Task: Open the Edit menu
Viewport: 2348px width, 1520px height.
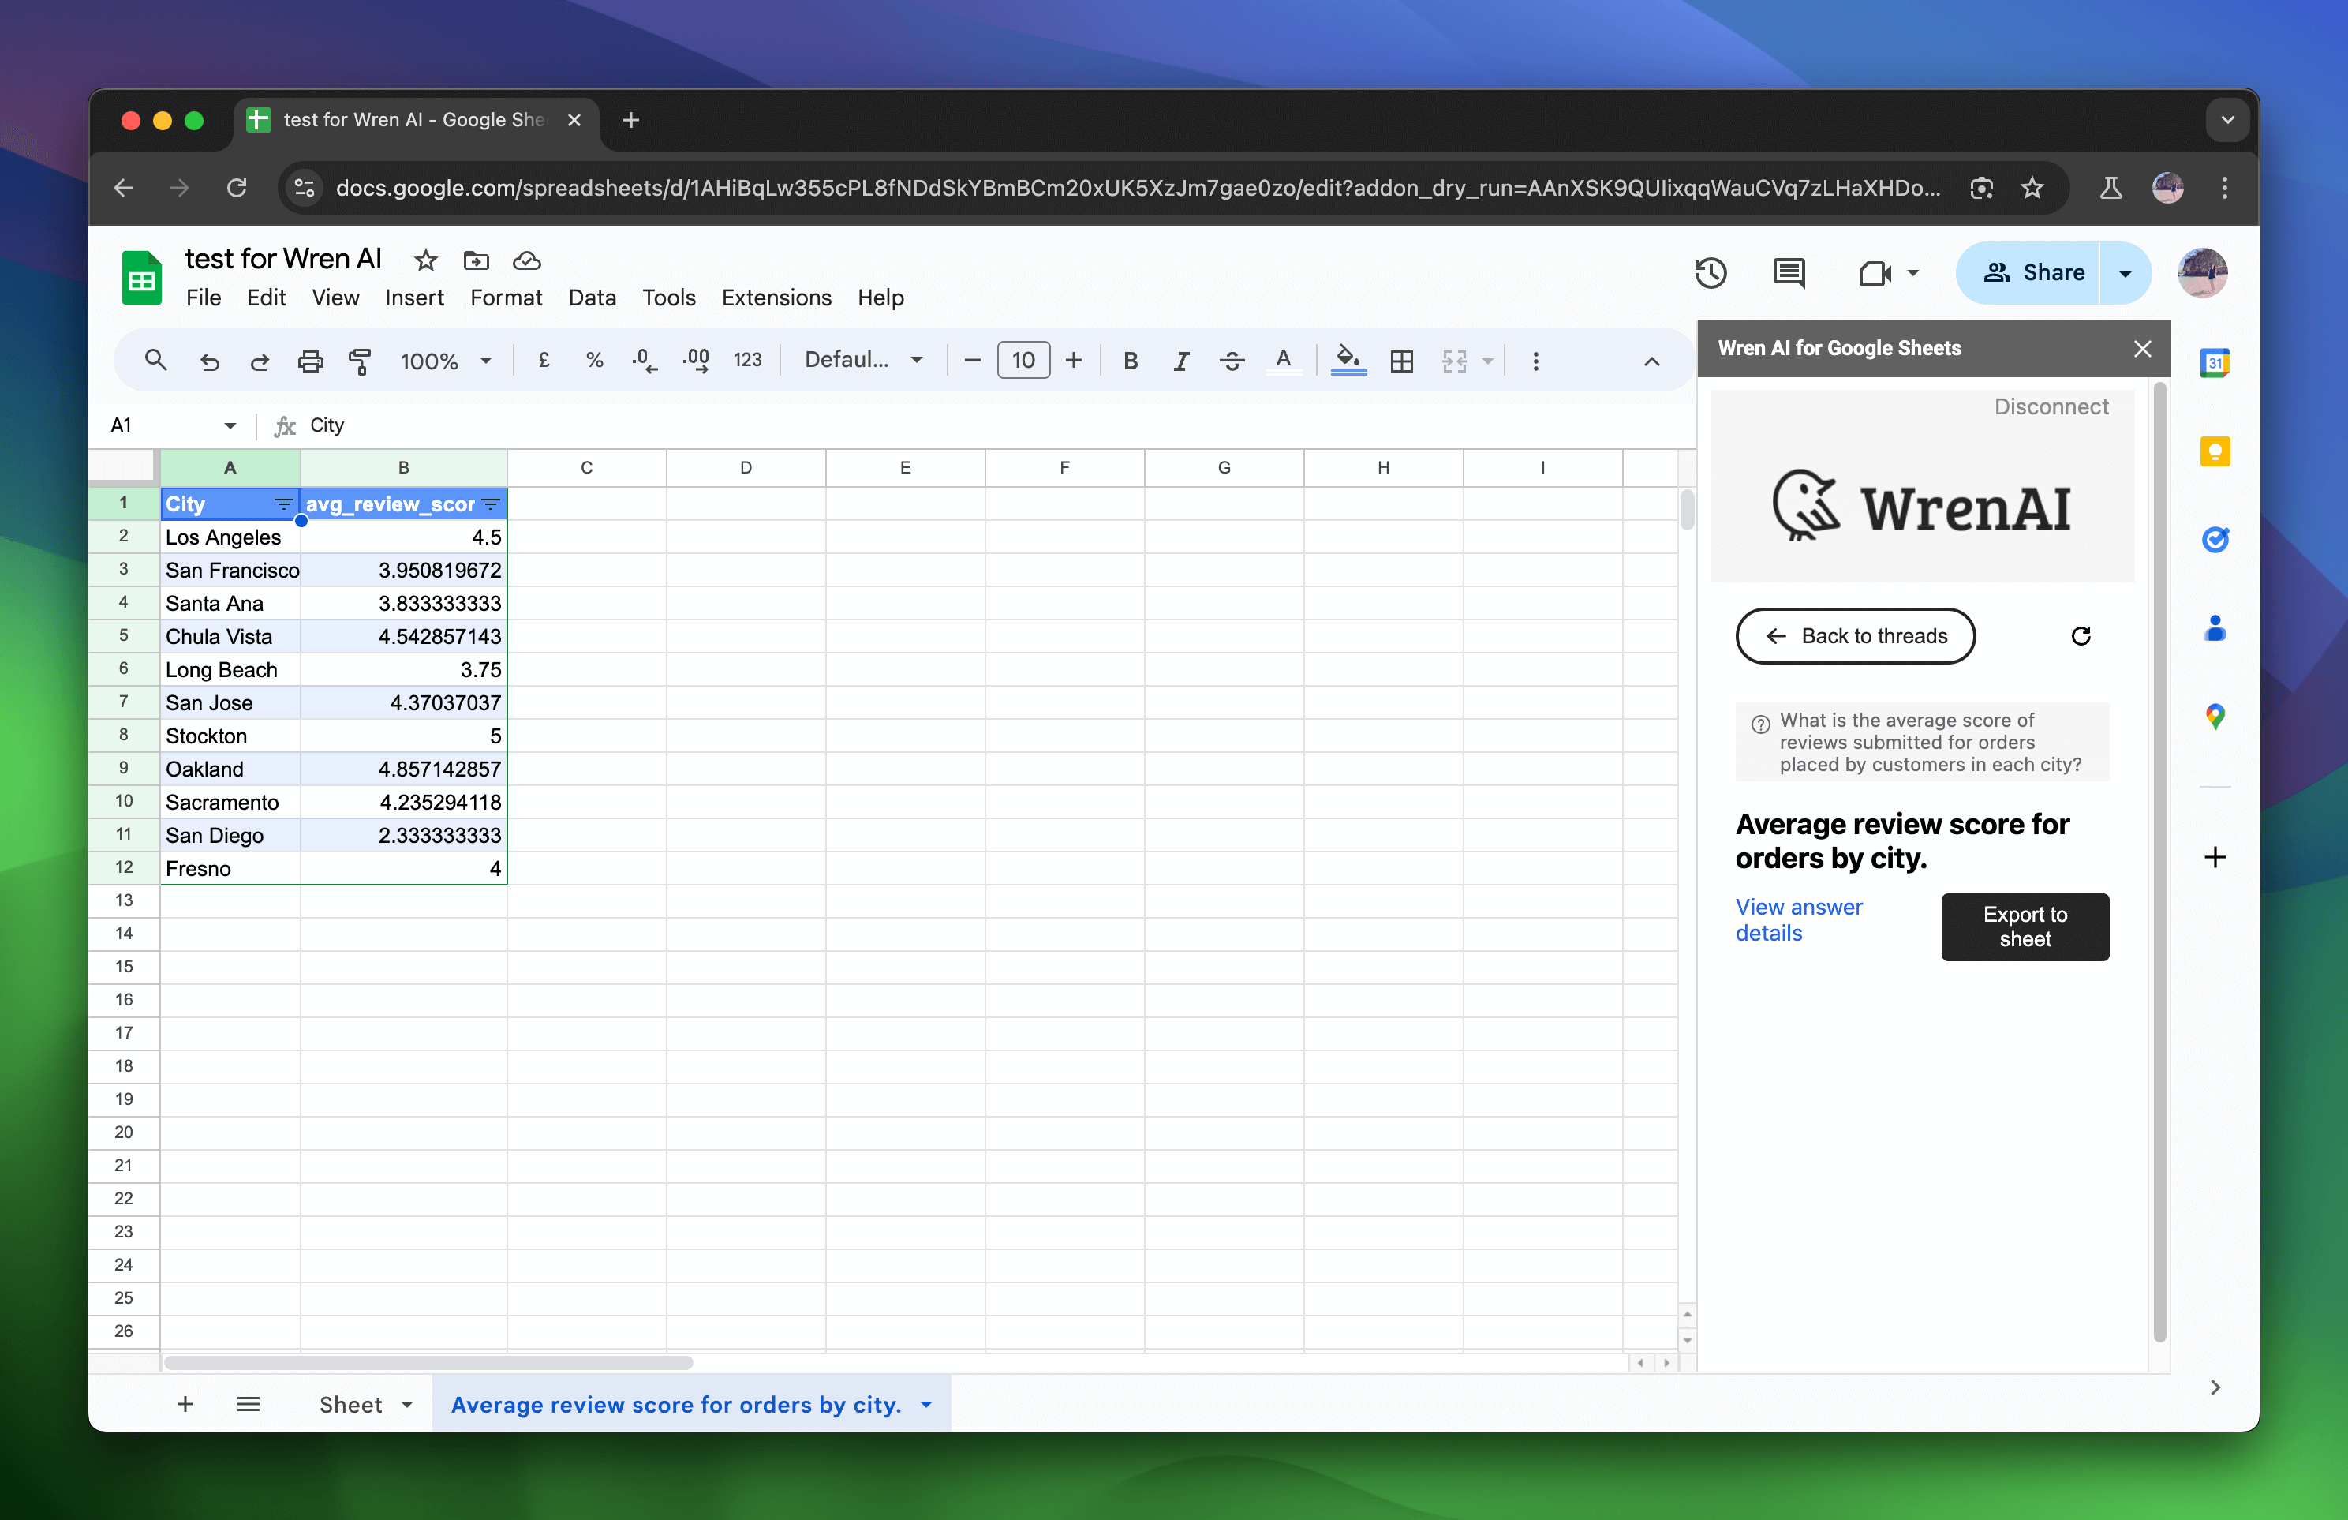Action: 267,297
